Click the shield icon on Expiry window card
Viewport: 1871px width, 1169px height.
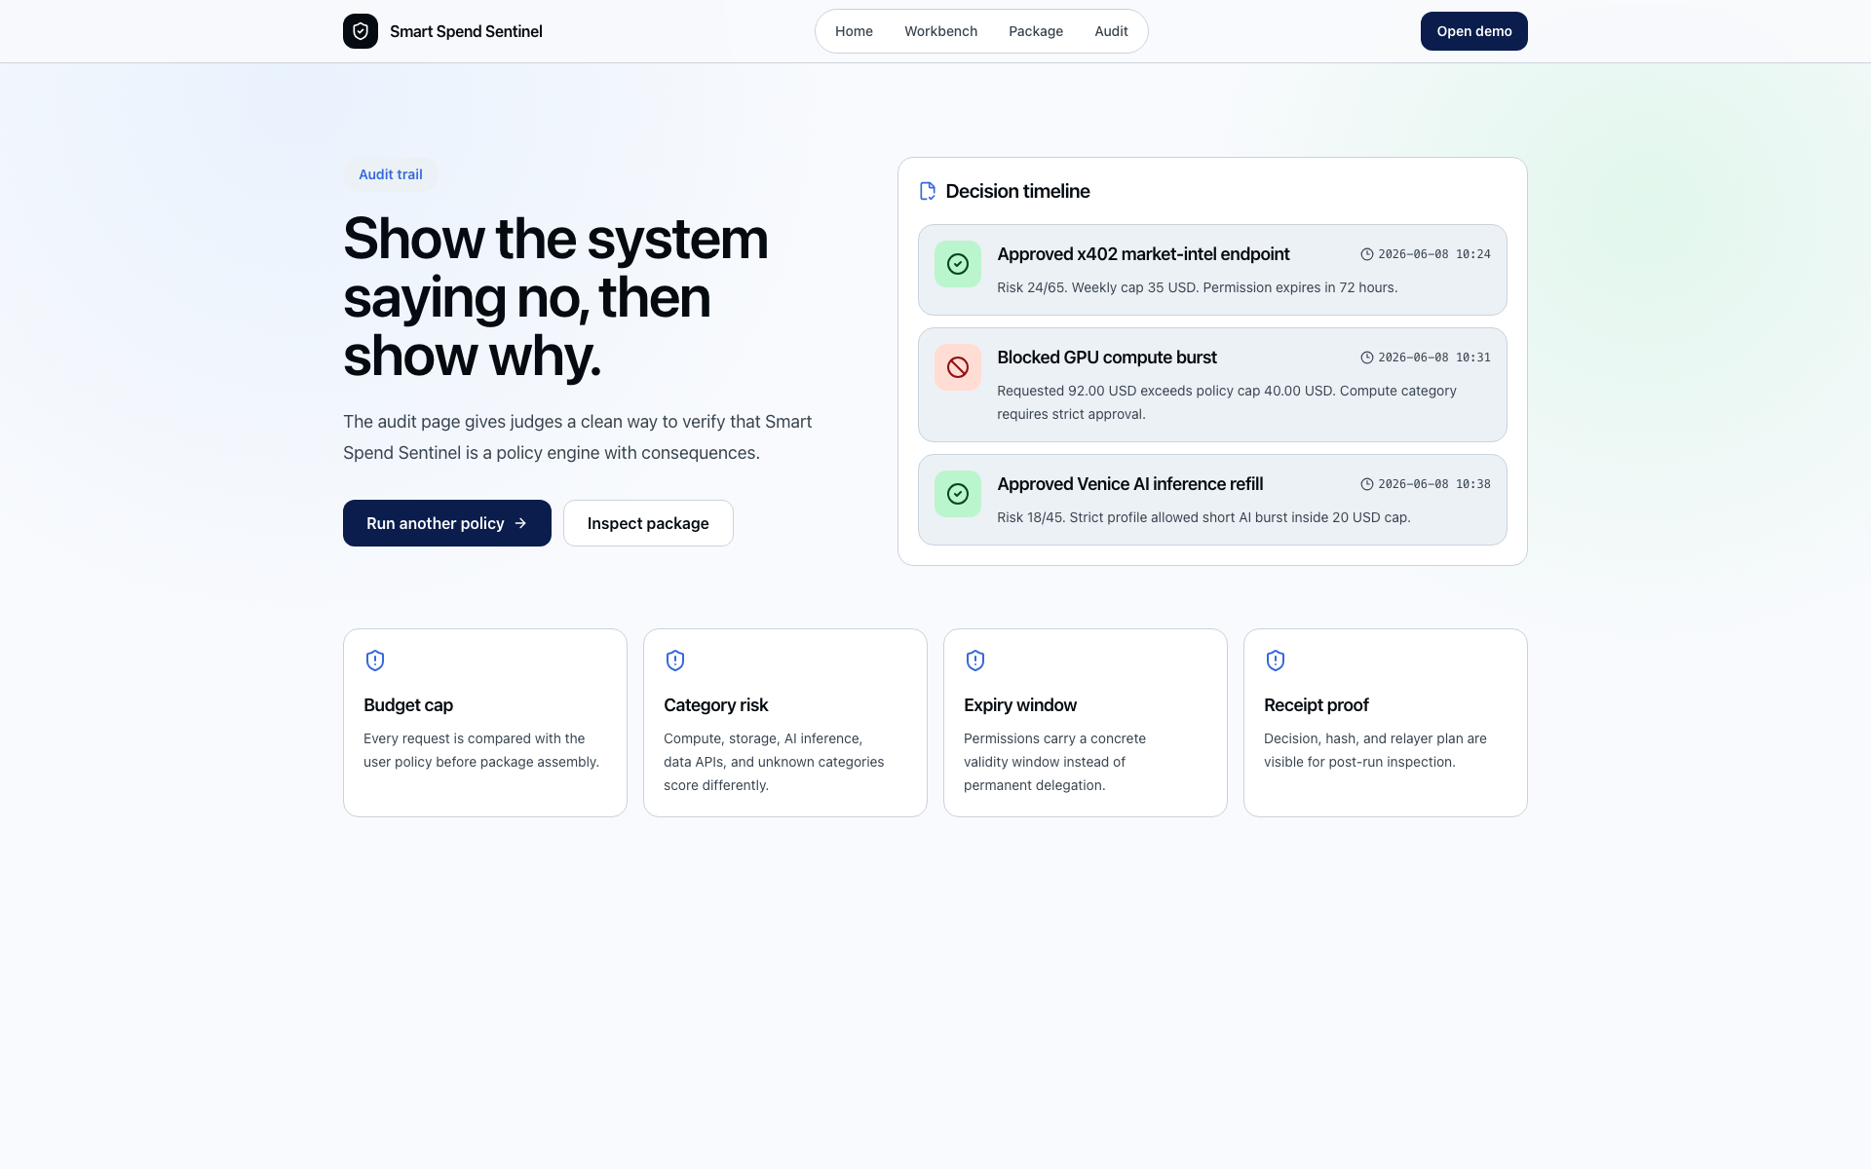[x=975, y=660]
